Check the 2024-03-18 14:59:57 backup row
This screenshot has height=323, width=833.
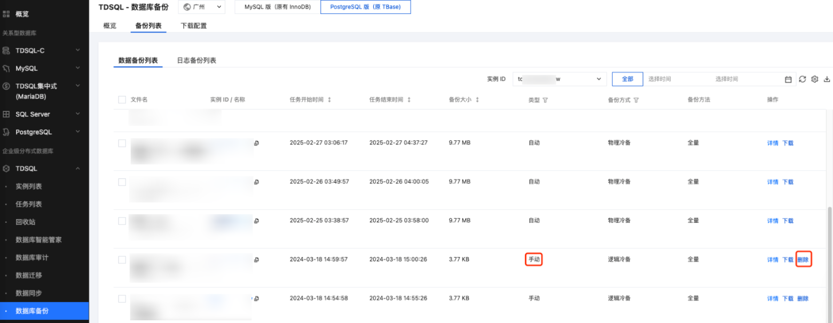[x=122, y=260]
